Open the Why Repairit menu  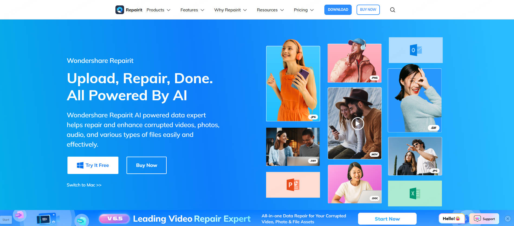pyautogui.click(x=230, y=10)
